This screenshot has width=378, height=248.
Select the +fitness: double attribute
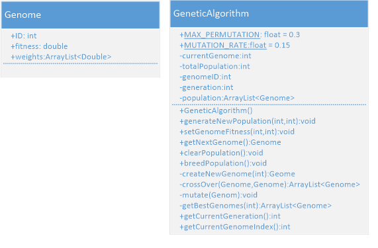(x=39, y=46)
